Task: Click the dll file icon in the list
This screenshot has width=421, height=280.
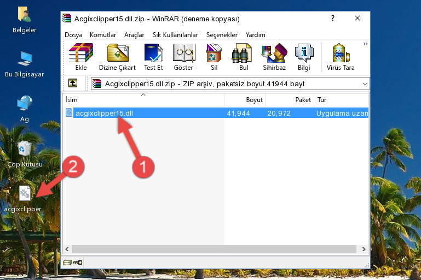Action: [x=69, y=112]
